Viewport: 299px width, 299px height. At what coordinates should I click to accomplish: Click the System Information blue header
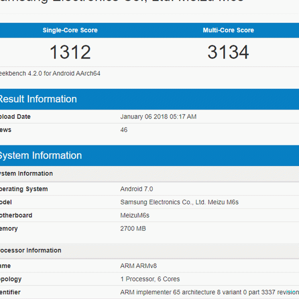coord(149,155)
